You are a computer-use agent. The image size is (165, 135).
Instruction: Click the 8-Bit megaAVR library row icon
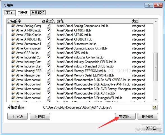pyautogui.click(x=13, y=98)
